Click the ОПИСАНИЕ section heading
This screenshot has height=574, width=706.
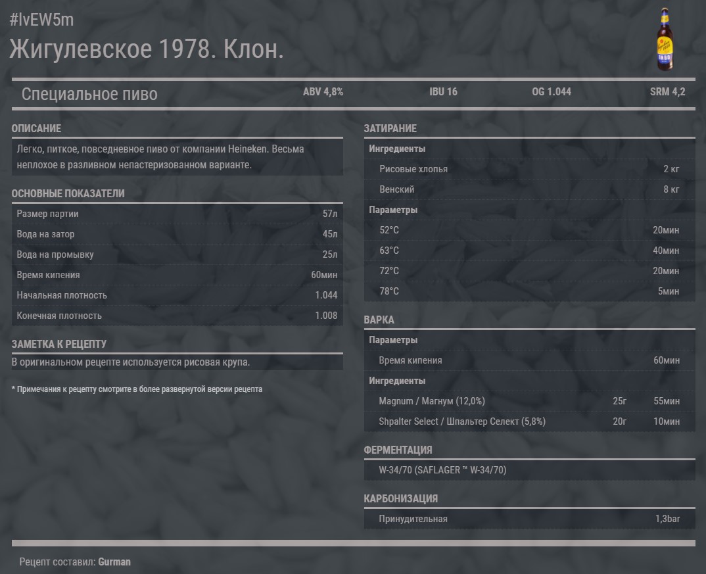[36, 128]
